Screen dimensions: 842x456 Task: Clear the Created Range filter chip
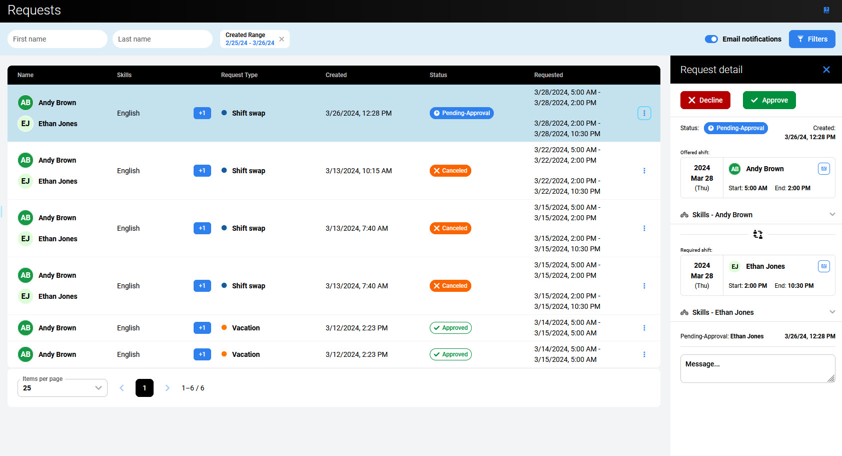tap(282, 39)
